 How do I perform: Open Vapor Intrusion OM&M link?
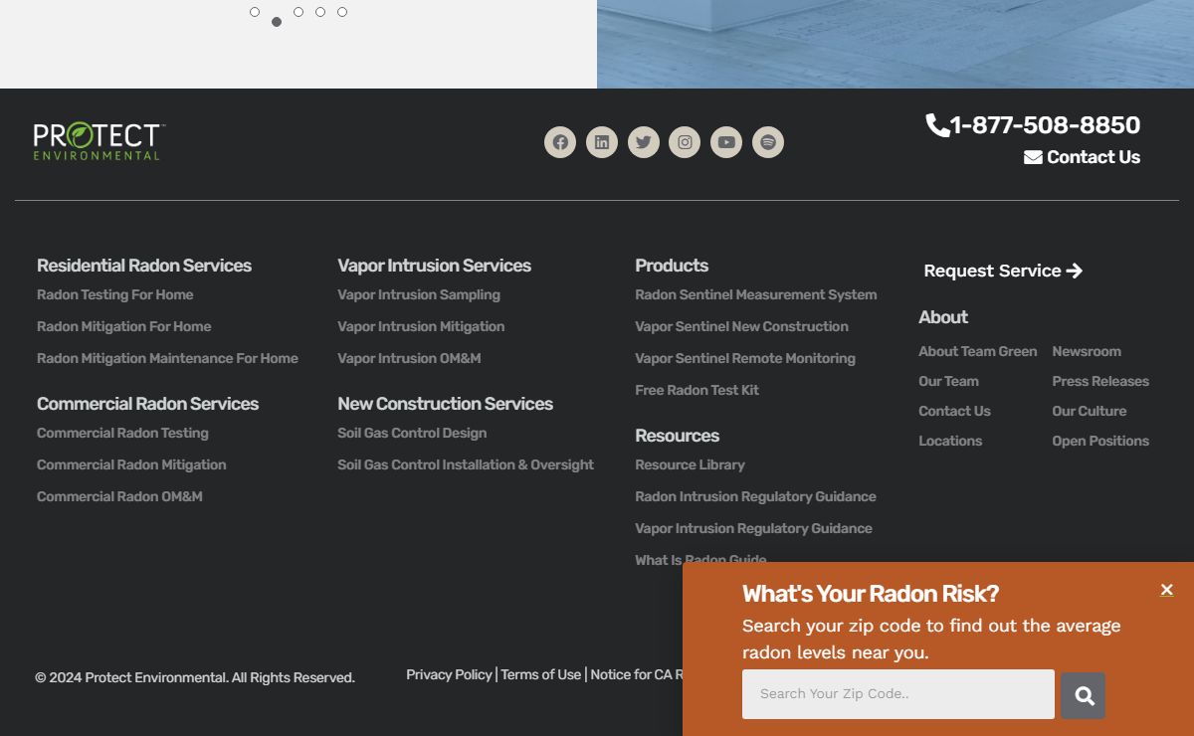[409, 358]
